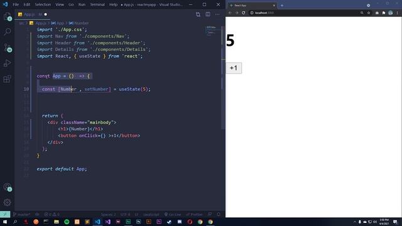Screen dimensions: 402x226
Task: Open the Source Control view
Action: (x=8, y=48)
